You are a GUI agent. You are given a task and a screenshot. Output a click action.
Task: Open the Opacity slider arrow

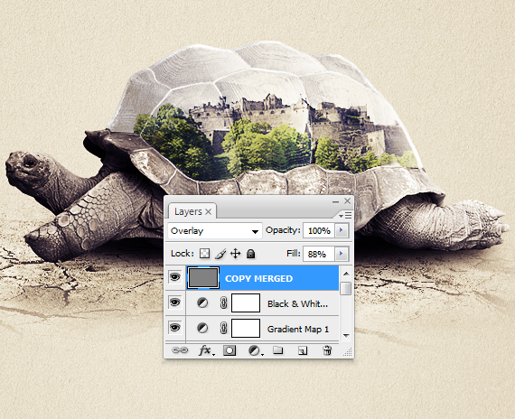pyautogui.click(x=342, y=230)
